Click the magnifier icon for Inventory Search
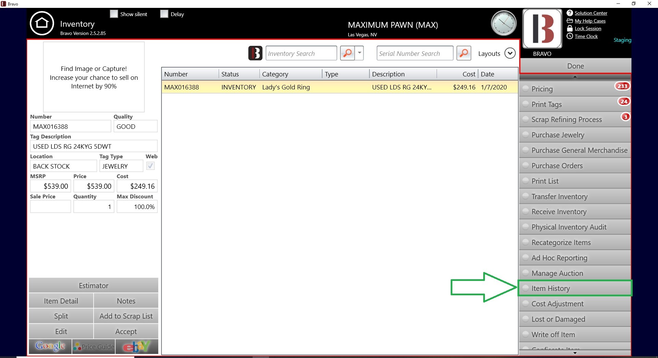The height and width of the screenshot is (358, 658). (347, 53)
